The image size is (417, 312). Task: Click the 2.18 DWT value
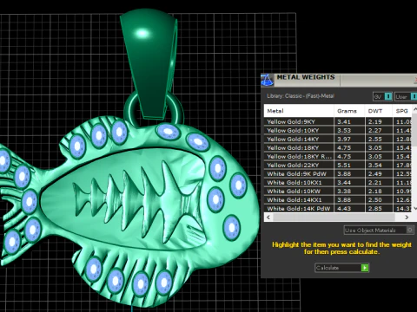point(375,192)
